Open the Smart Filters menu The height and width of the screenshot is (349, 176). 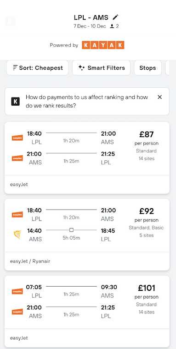(x=101, y=68)
